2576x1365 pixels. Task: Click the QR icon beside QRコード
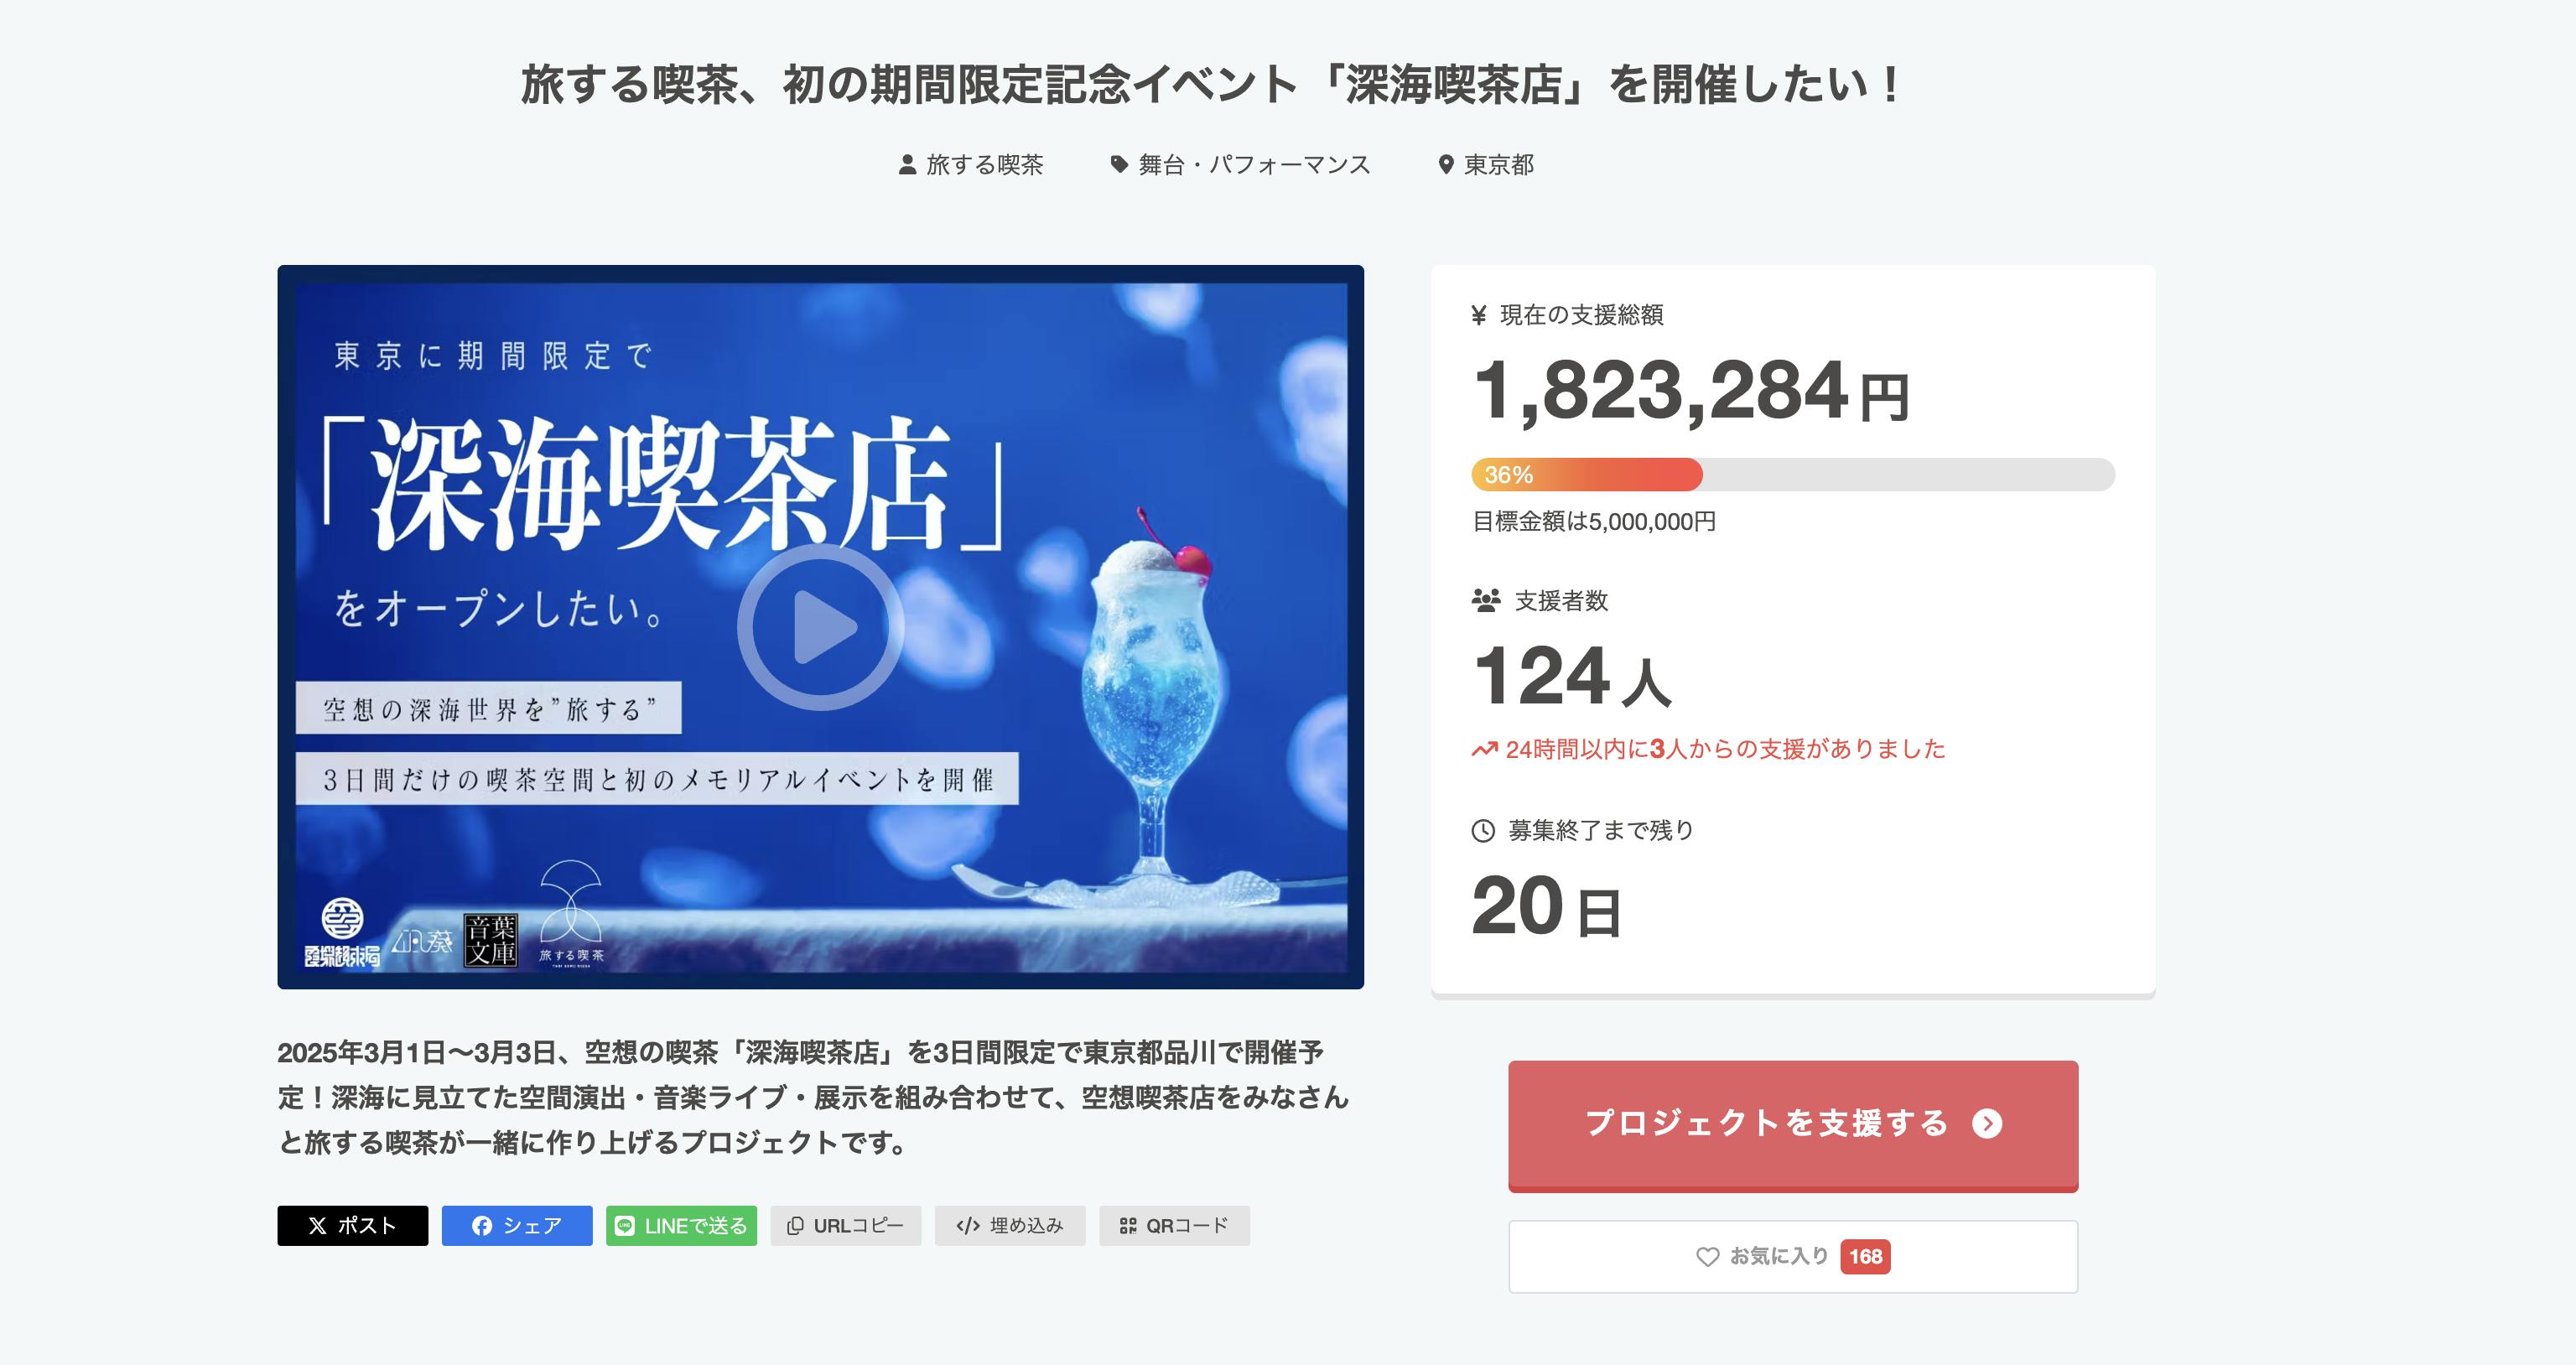[1128, 1226]
